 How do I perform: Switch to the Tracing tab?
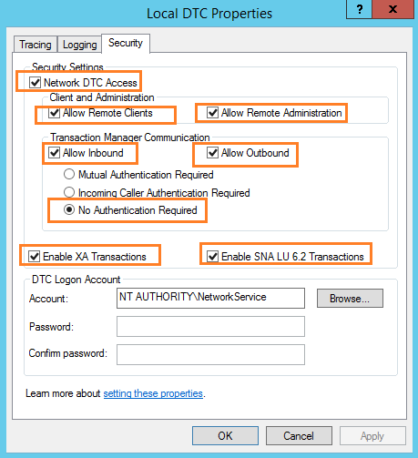click(36, 45)
